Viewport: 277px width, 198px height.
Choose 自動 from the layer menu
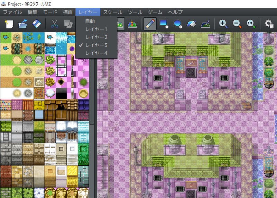point(90,21)
